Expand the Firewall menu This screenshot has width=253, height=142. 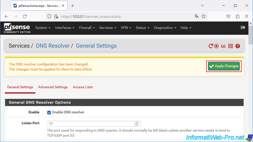[87, 28]
